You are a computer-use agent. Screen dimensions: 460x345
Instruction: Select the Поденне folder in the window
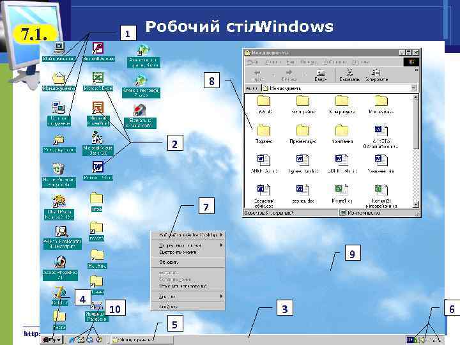(264, 134)
